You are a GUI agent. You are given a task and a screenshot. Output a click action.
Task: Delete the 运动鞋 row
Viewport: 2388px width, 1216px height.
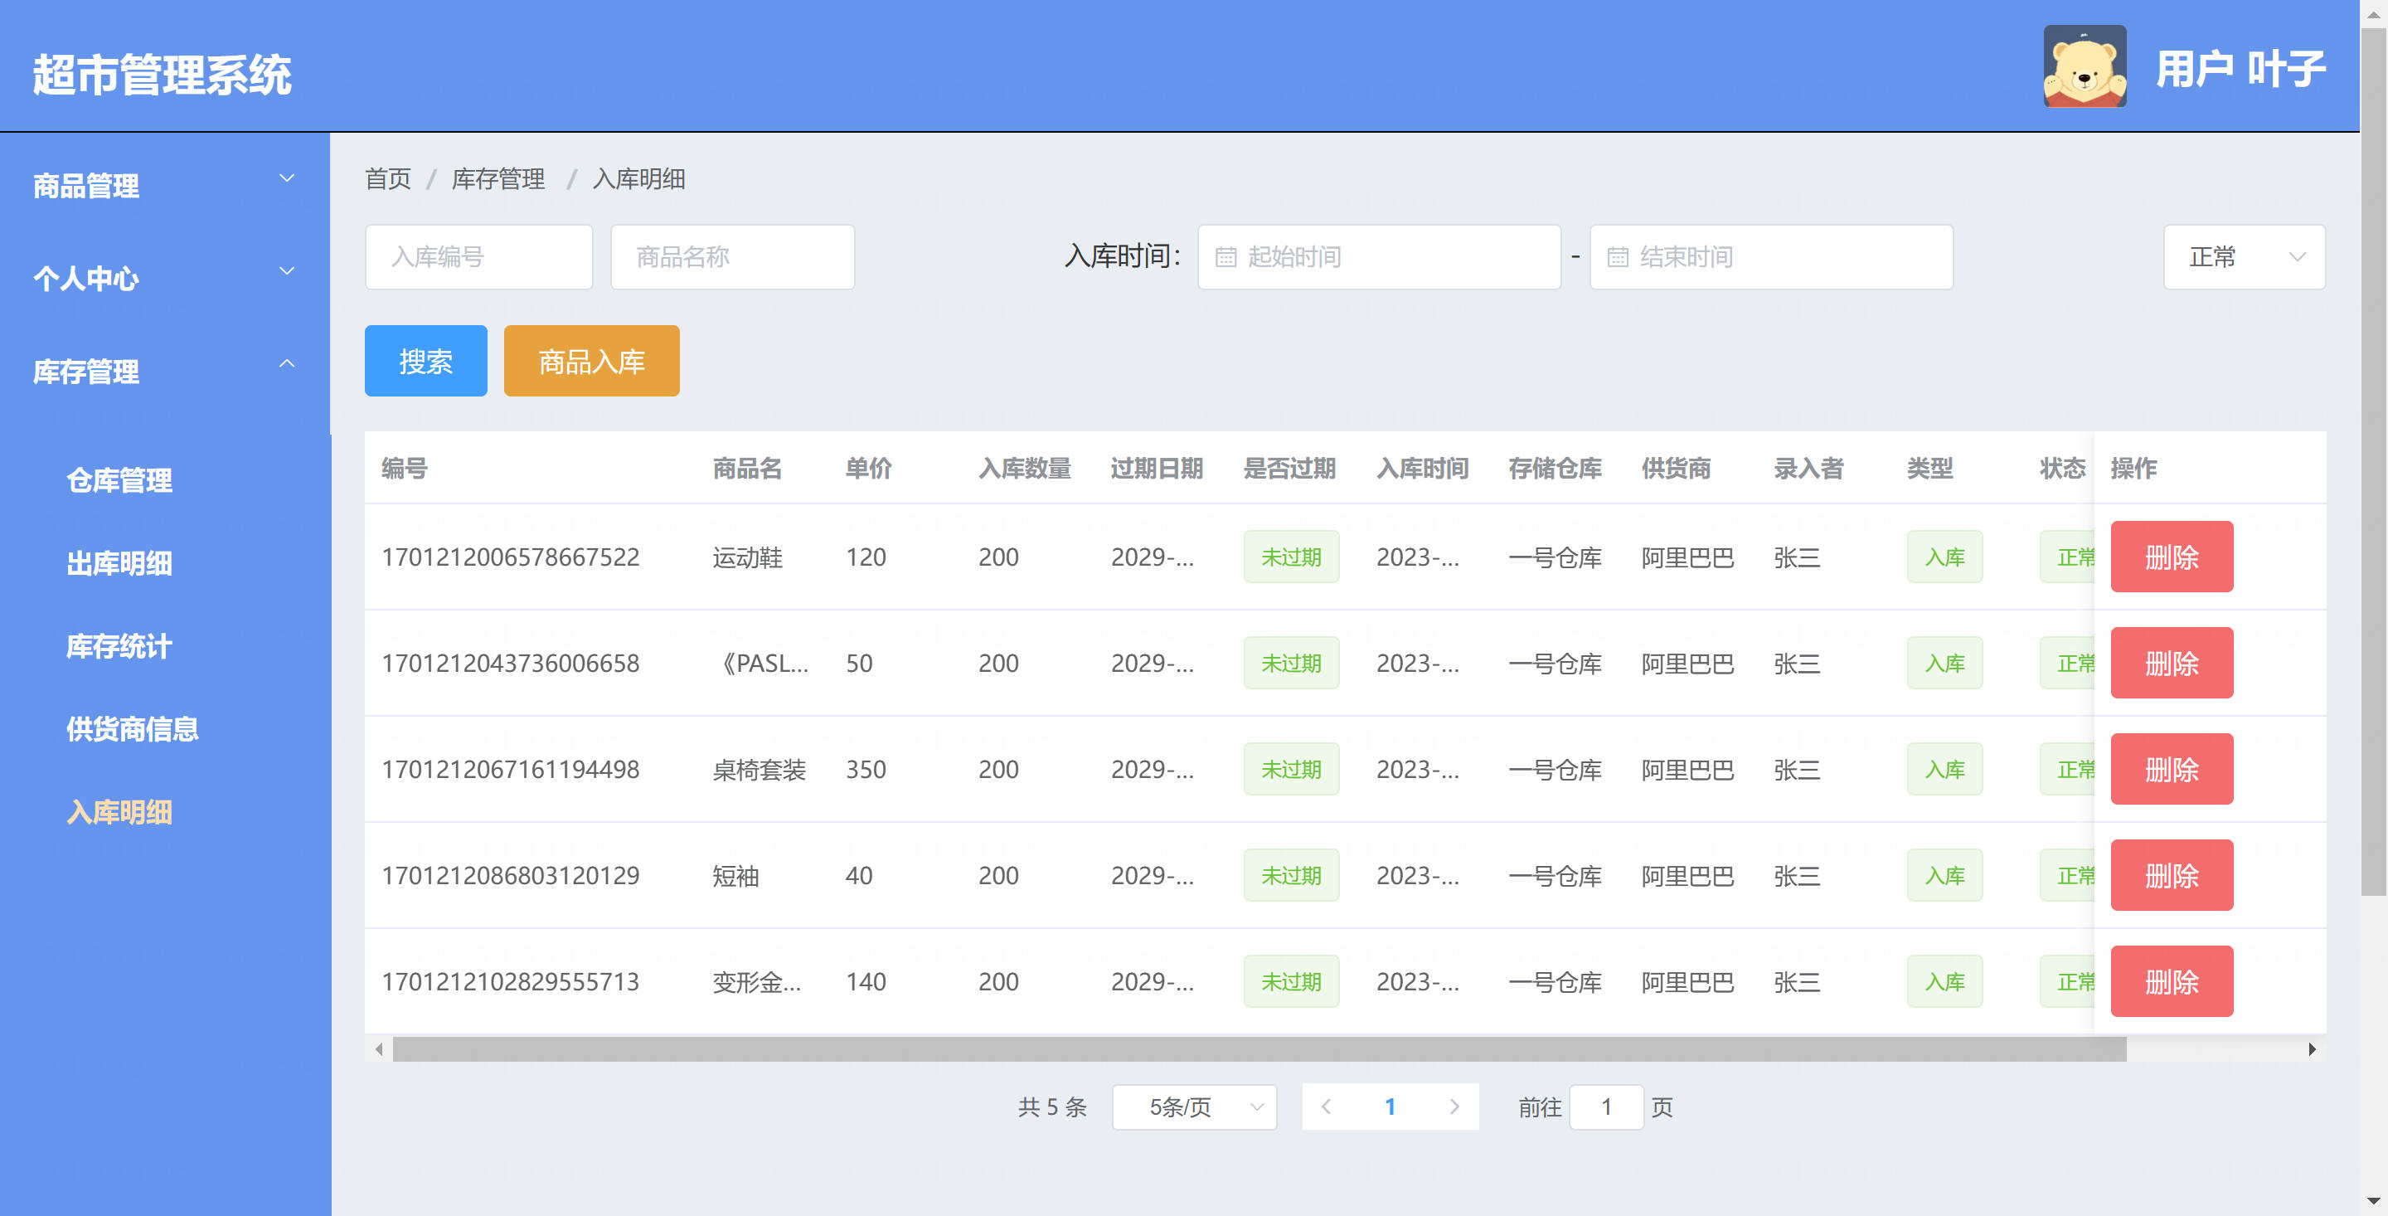click(x=2171, y=557)
